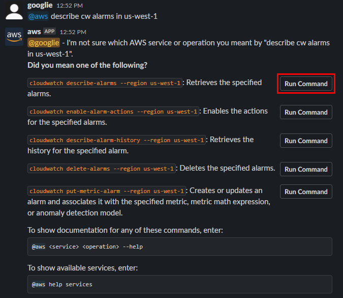Screen dimensions: 343x298
Task: Select the cloudwatch put-metric-alarm code snippet
Action: tap(107, 191)
